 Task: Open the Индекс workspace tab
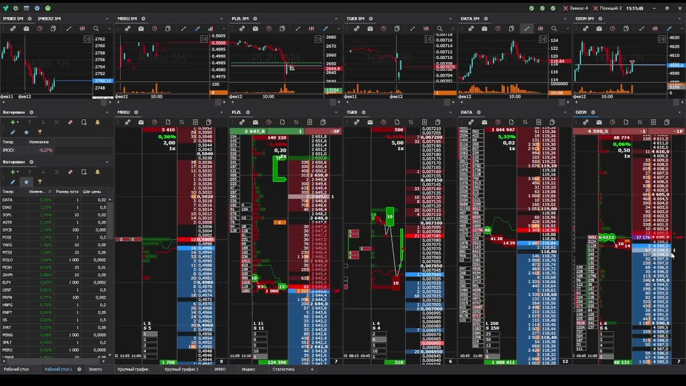[x=248, y=369]
